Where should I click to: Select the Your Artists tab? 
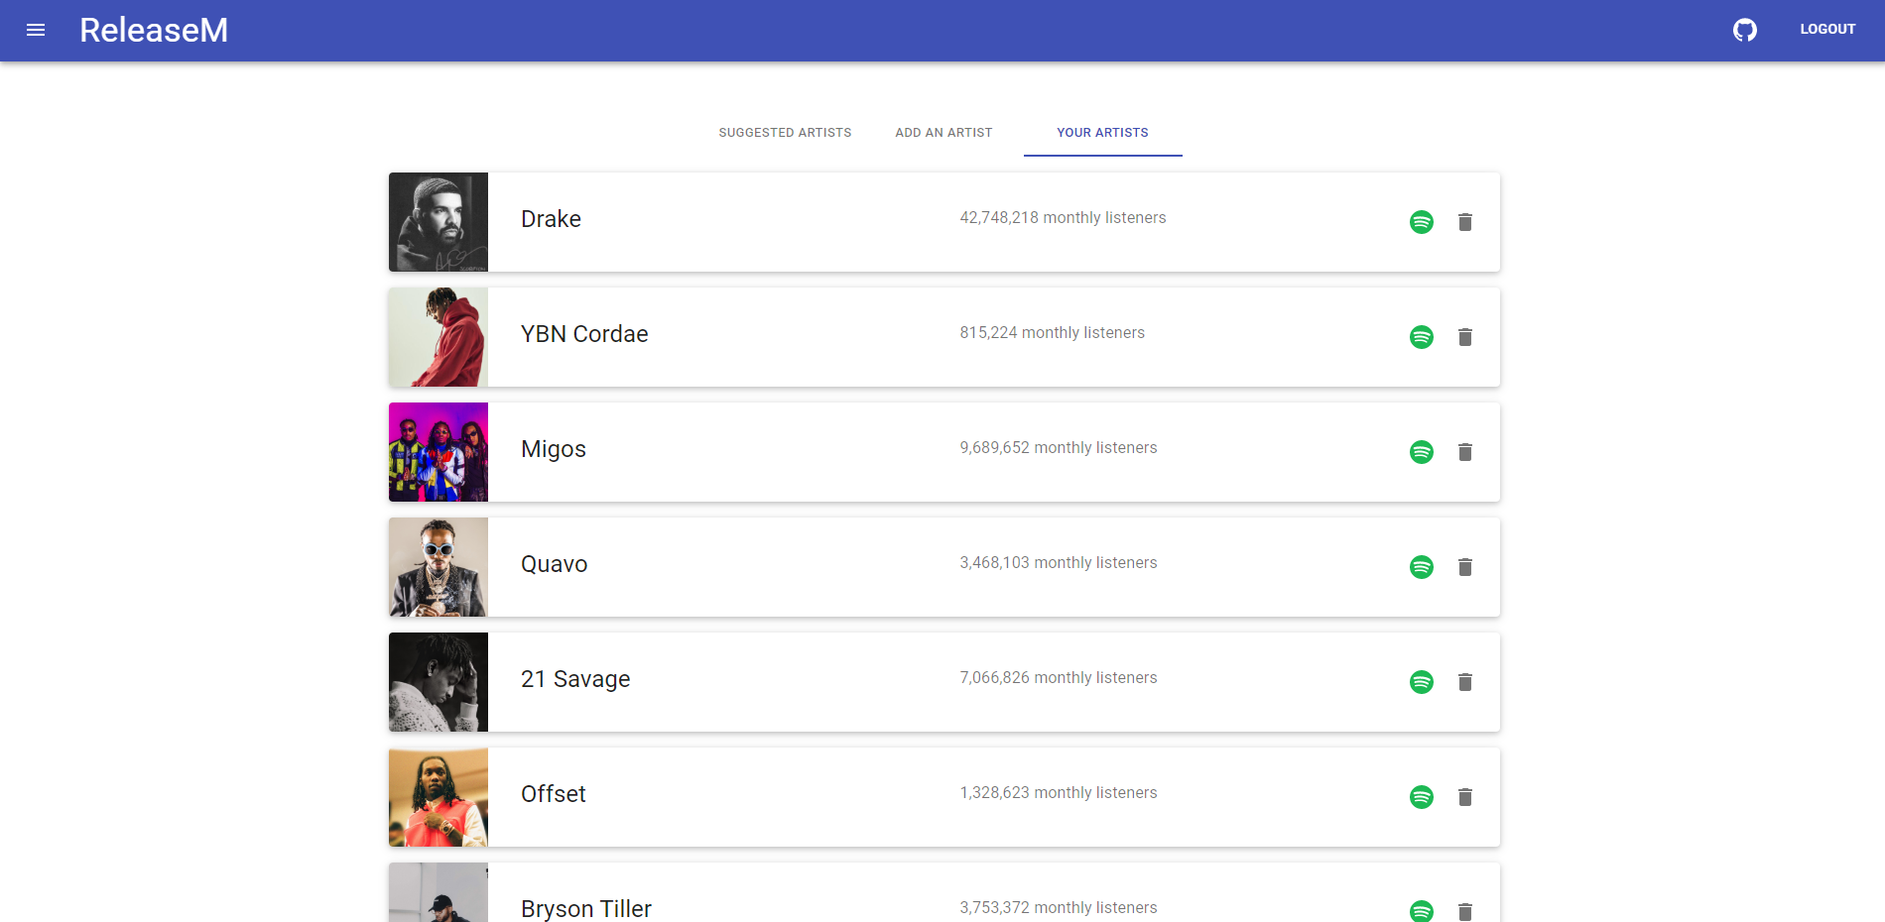pos(1102,133)
